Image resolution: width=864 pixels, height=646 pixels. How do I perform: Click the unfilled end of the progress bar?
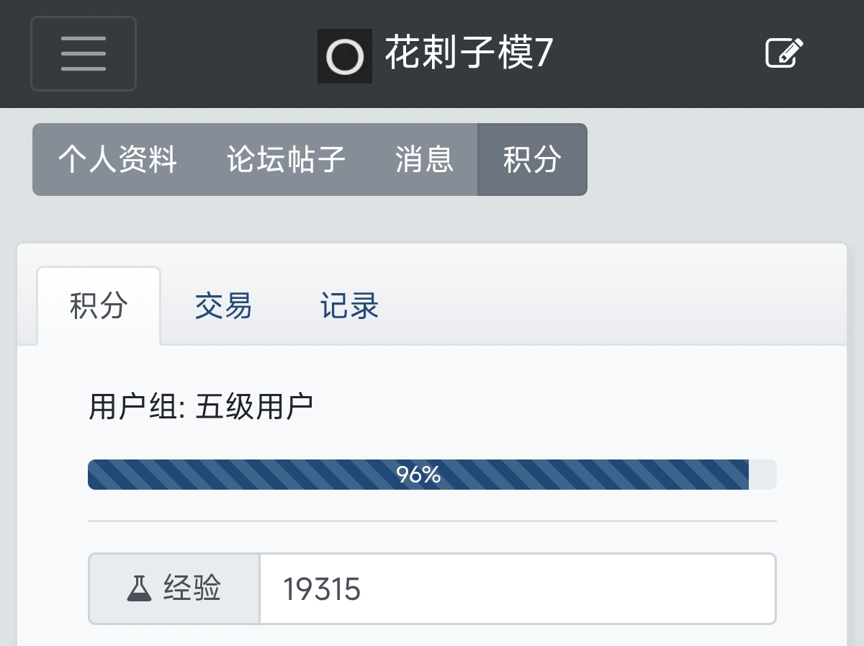pyautogui.click(x=762, y=475)
